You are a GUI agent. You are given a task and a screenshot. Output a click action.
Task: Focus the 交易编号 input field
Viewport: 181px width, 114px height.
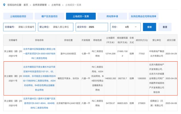pos(26,27)
